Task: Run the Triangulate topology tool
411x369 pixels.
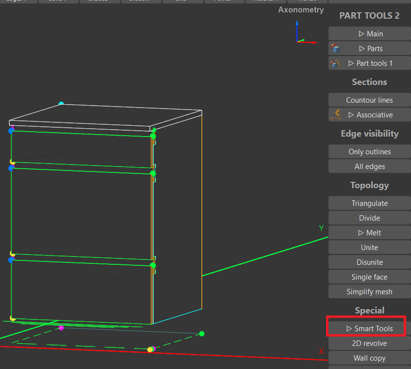Action: coord(370,203)
